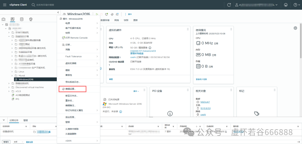This screenshot has width=302, height=144.
Task: Open the feedback smiley icon
Action: [x=286, y=5]
